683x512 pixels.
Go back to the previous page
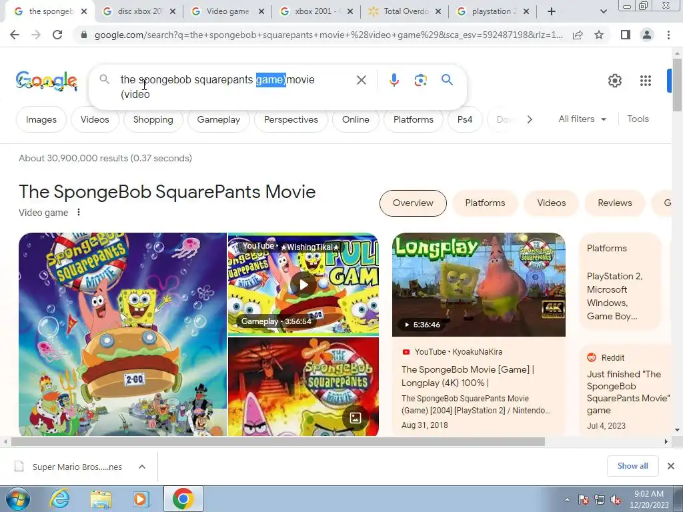point(15,35)
